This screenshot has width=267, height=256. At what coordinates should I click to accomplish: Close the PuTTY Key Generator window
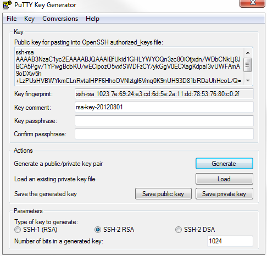point(252,3)
